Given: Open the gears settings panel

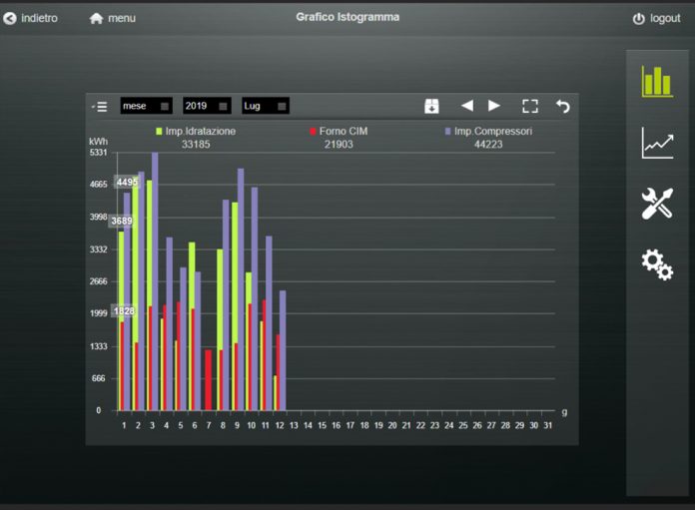Looking at the screenshot, I should coord(657,263).
